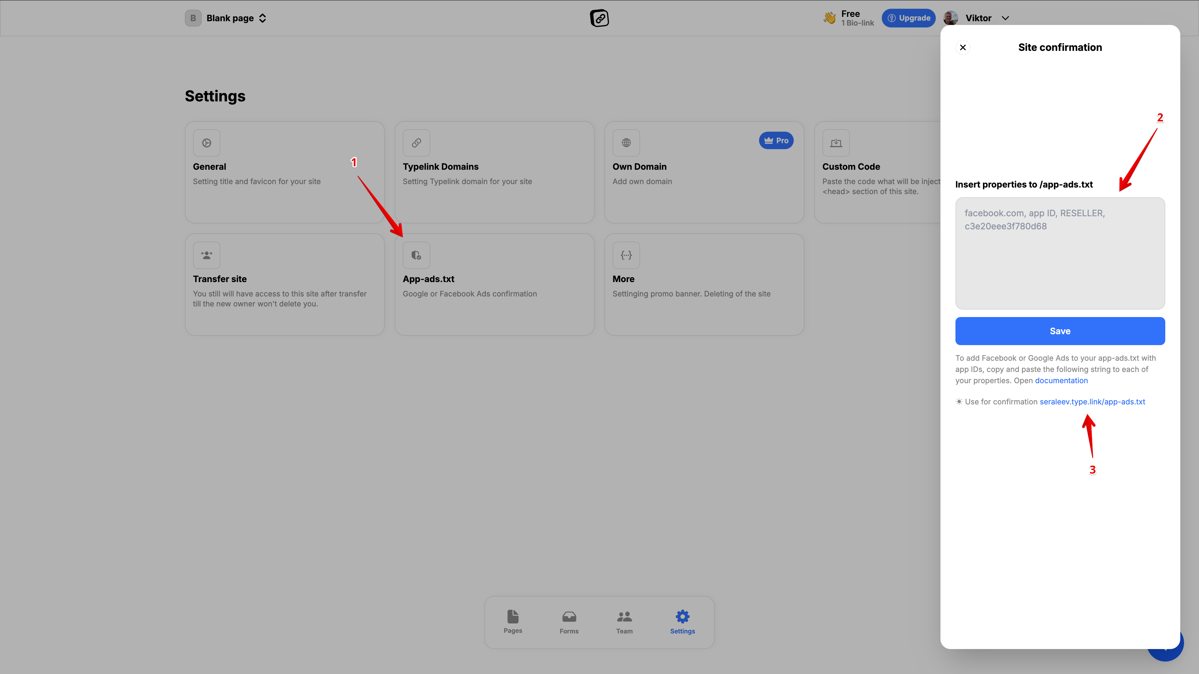The height and width of the screenshot is (674, 1199).
Task: Switch to the Pages tab
Action: (x=512, y=622)
